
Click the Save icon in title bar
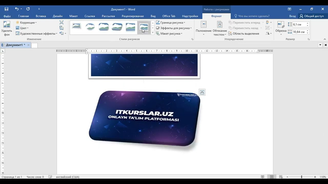coord(6,9)
